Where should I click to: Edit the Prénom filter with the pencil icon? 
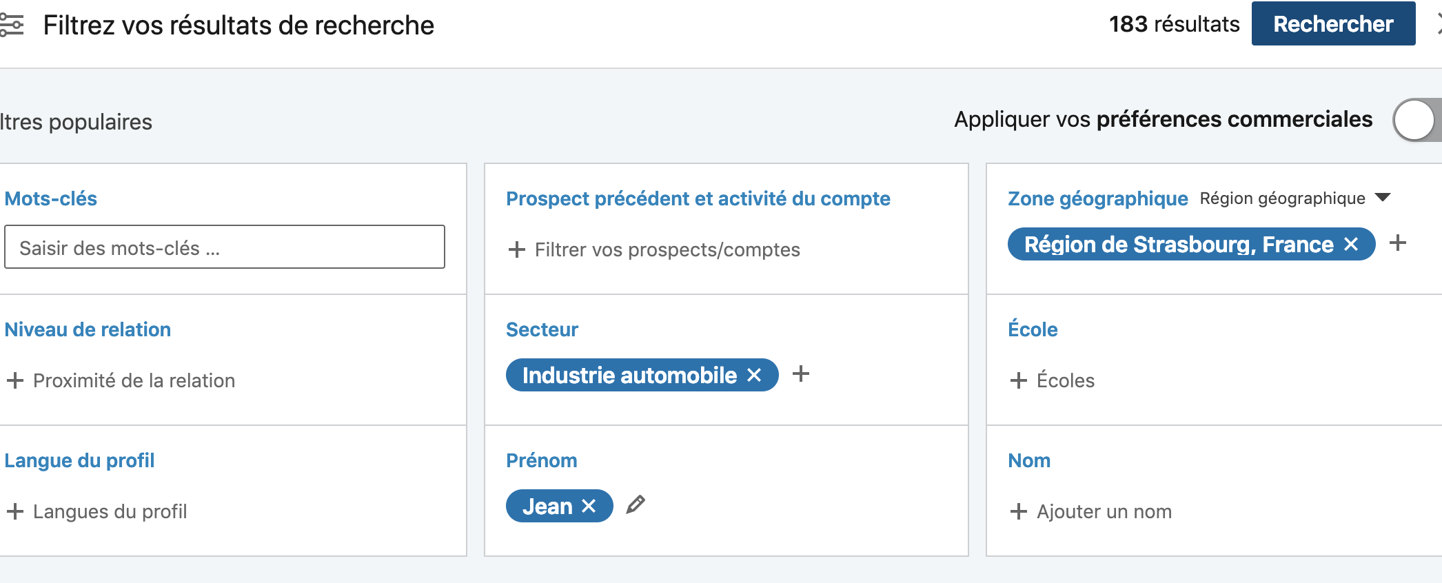coord(636,505)
